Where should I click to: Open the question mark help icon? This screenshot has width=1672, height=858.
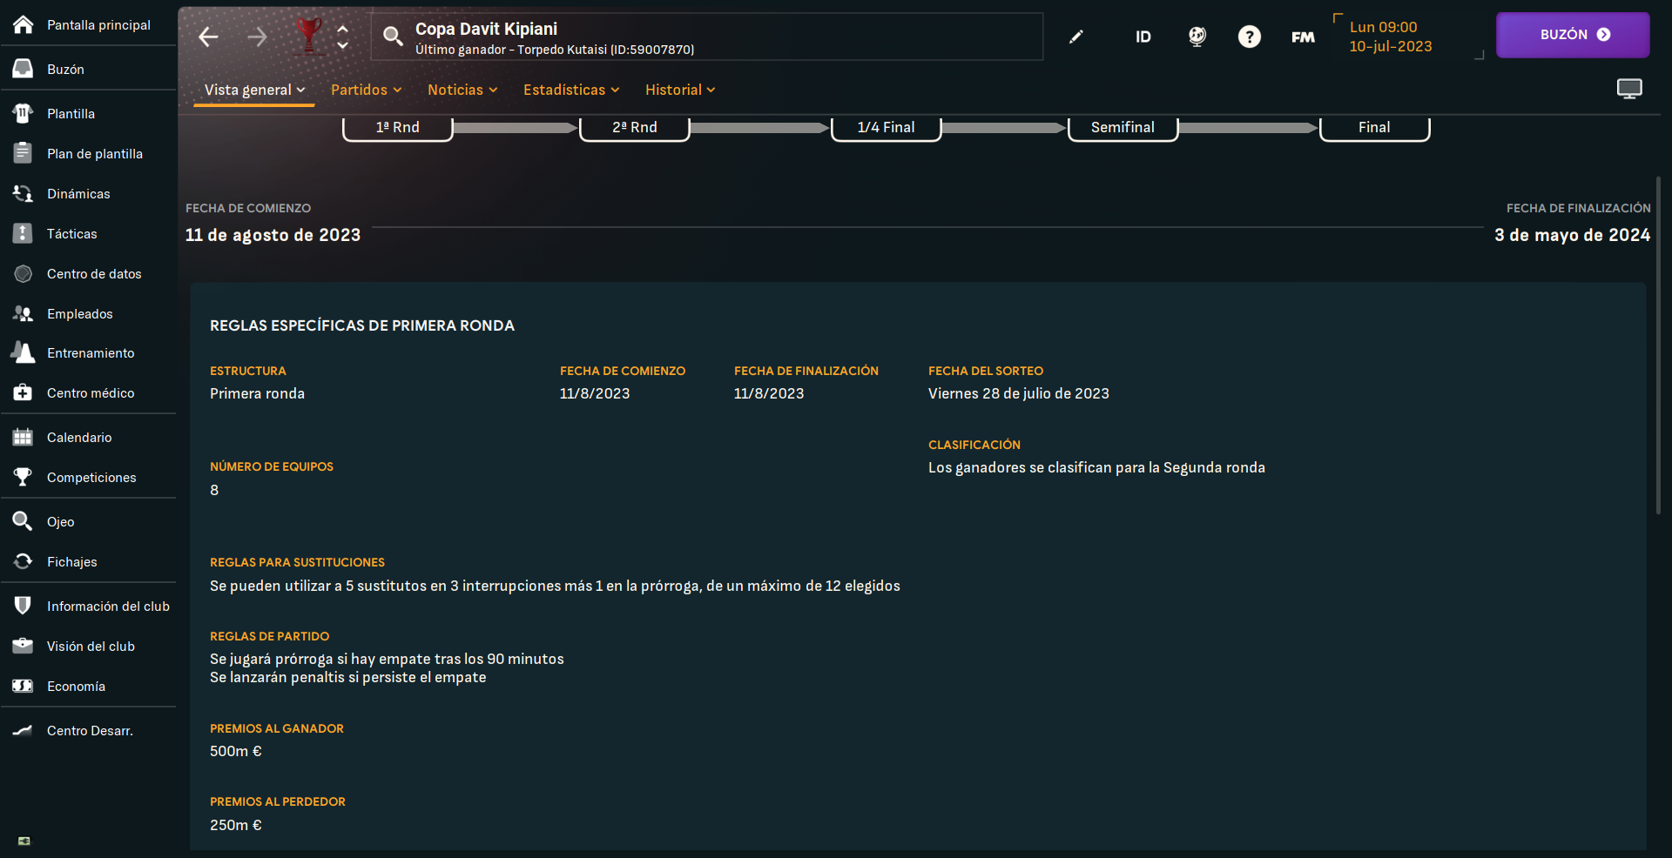(1249, 37)
